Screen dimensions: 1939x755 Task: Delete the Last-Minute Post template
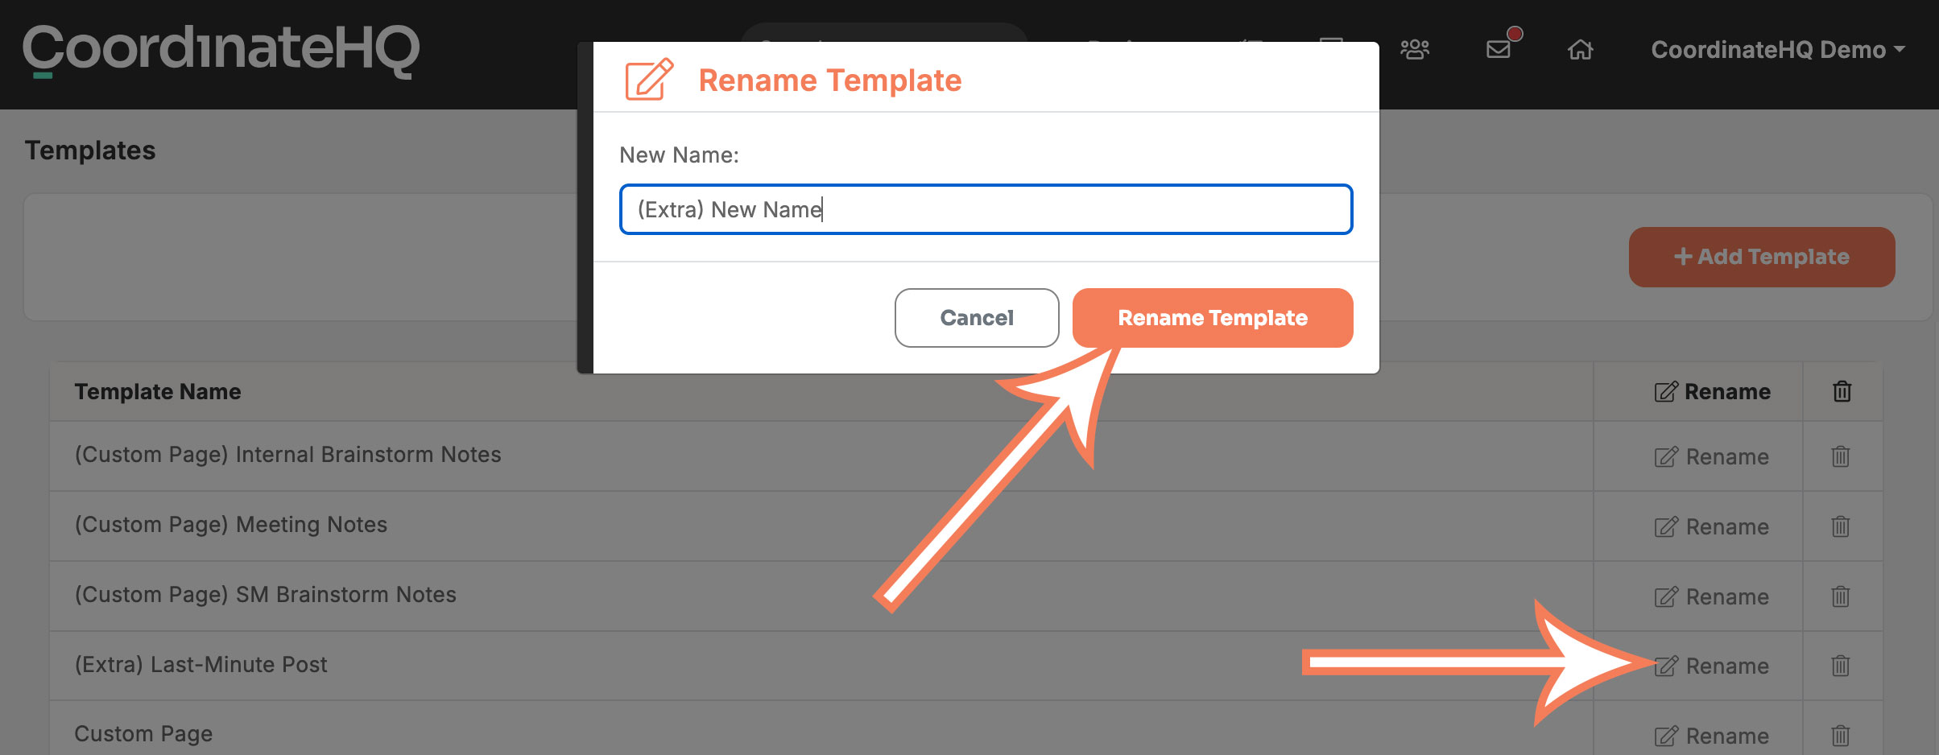click(1841, 666)
